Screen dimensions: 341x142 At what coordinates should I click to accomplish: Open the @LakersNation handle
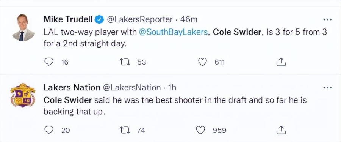point(131,88)
